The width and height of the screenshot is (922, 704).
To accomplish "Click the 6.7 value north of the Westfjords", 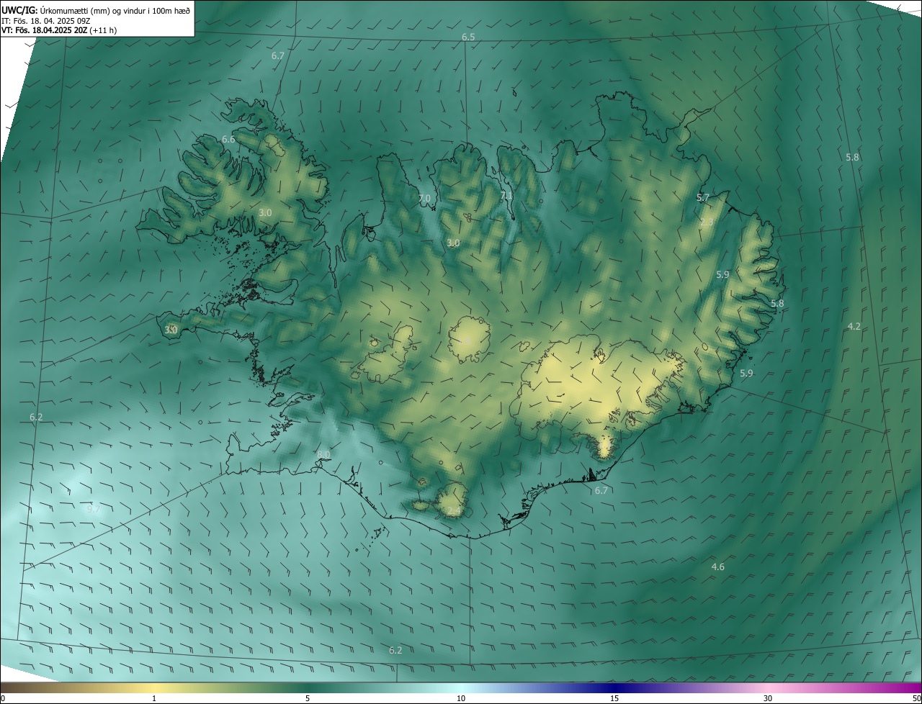I will point(278,55).
